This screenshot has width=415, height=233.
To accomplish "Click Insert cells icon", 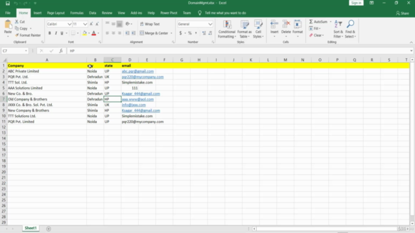I will click(x=274, y=25).
